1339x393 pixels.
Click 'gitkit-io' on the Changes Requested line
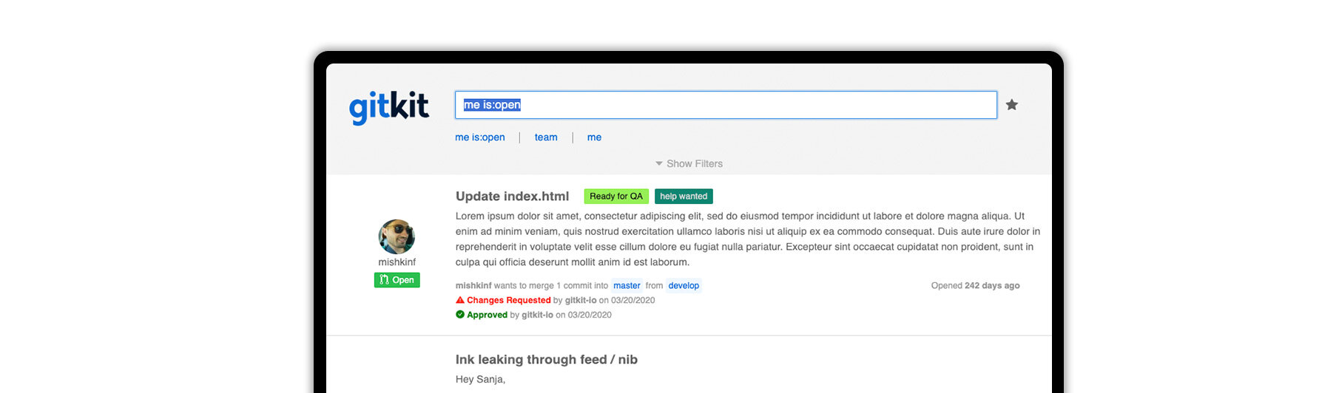[x=581, y=301]
